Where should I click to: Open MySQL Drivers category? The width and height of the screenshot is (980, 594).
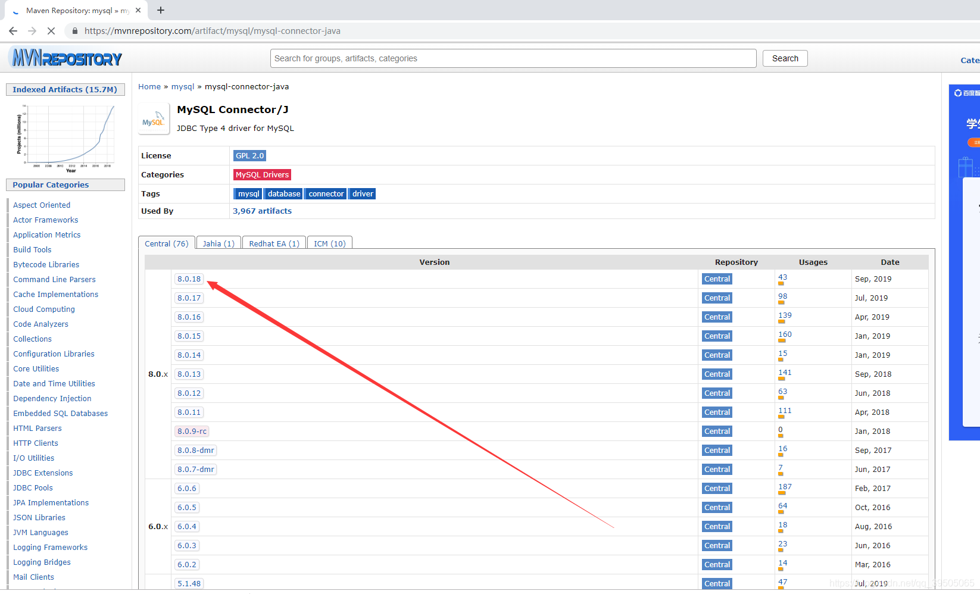pos(262,174)
